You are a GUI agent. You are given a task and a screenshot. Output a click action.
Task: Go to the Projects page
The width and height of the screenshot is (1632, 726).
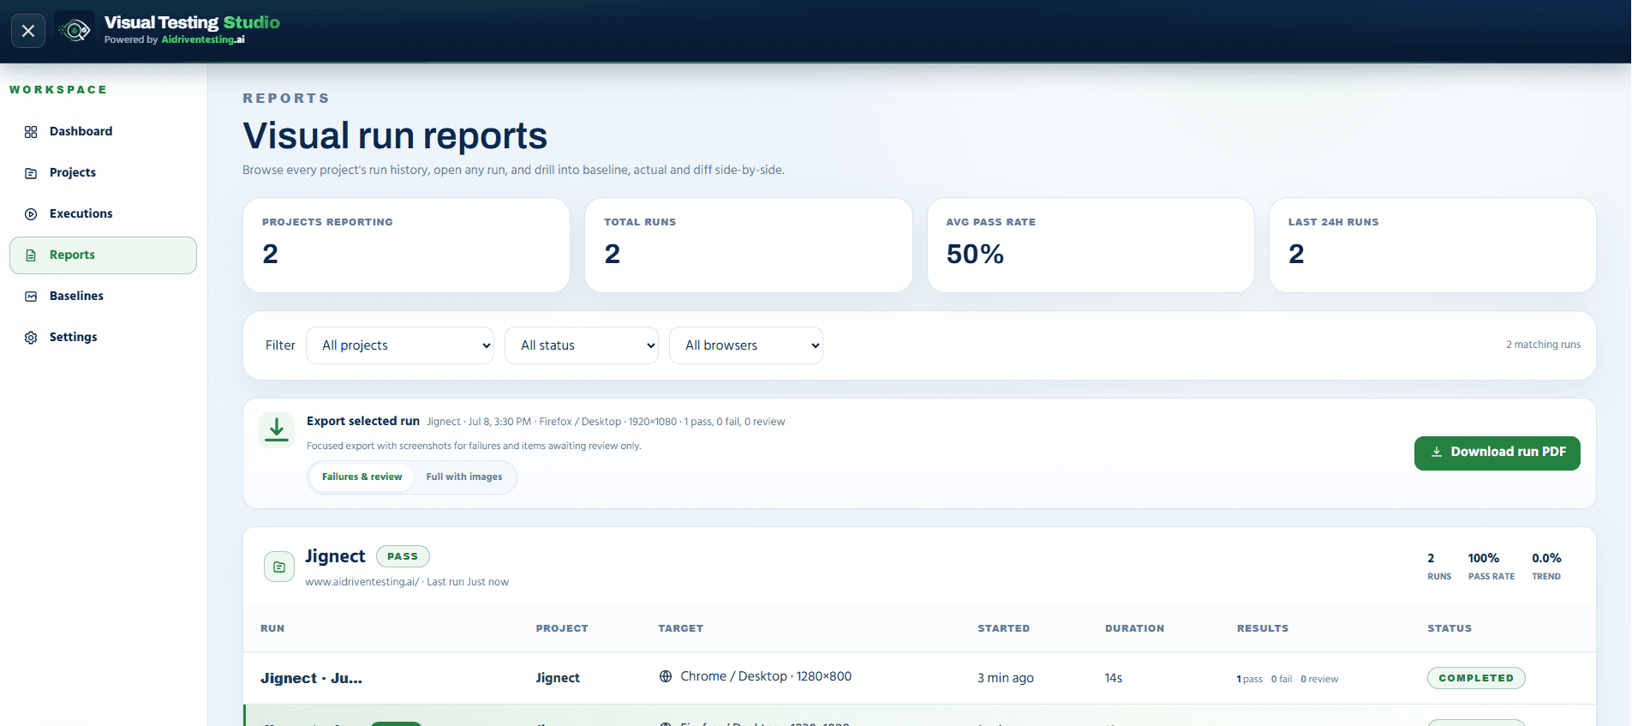coord(103,172)
